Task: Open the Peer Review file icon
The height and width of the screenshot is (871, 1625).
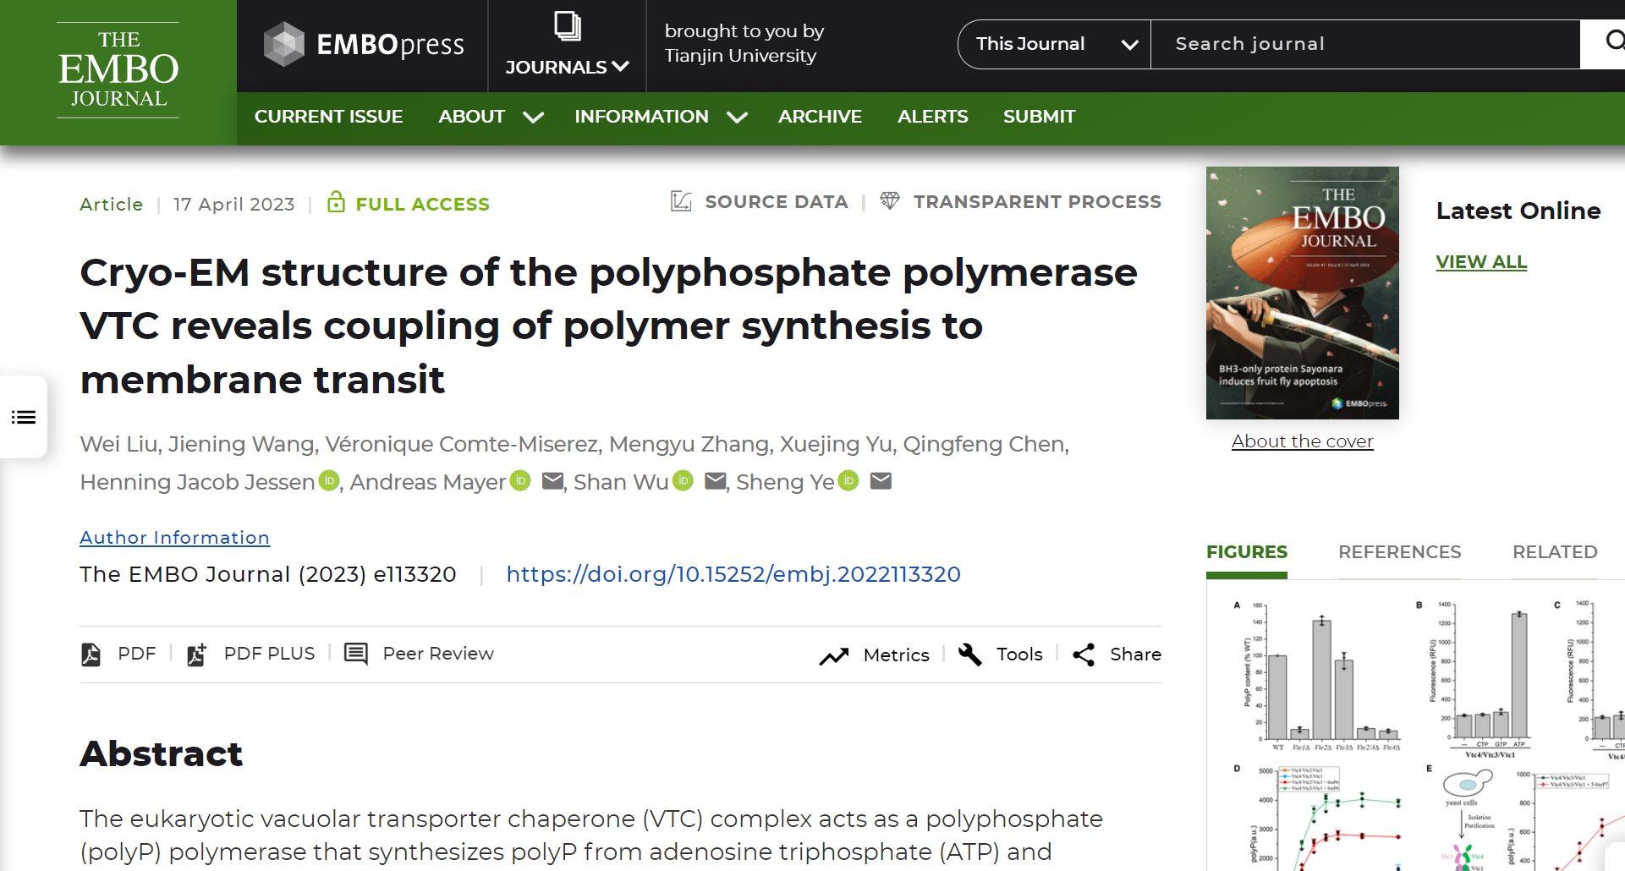Action: click(356, 654)
